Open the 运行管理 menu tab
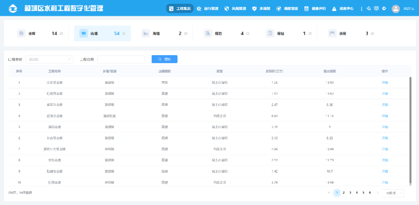419x205 pixels. 207,8
